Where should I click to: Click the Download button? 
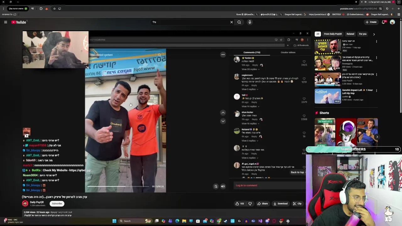[x=280, y=204]
